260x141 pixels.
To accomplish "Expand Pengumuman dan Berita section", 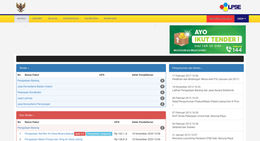I will tap(187, 68).
